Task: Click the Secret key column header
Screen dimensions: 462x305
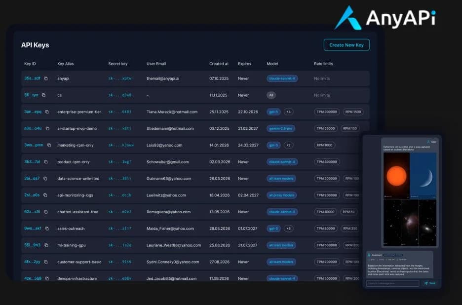Action: tap(118, 64)
